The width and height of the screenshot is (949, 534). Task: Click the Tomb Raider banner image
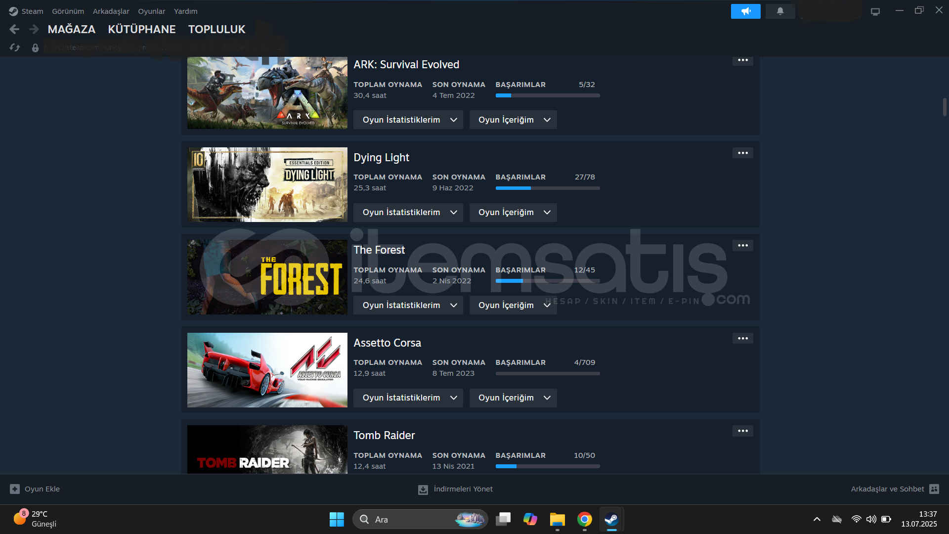click(267, 449)
